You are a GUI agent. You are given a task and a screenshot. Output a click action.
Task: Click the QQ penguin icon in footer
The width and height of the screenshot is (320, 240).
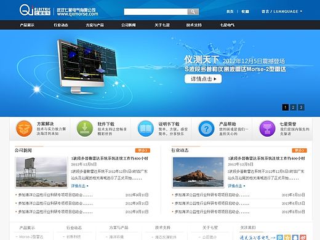[295, 238]
